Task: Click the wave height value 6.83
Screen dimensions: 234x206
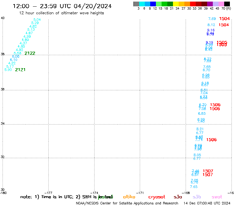Action: tap(202, 113)
